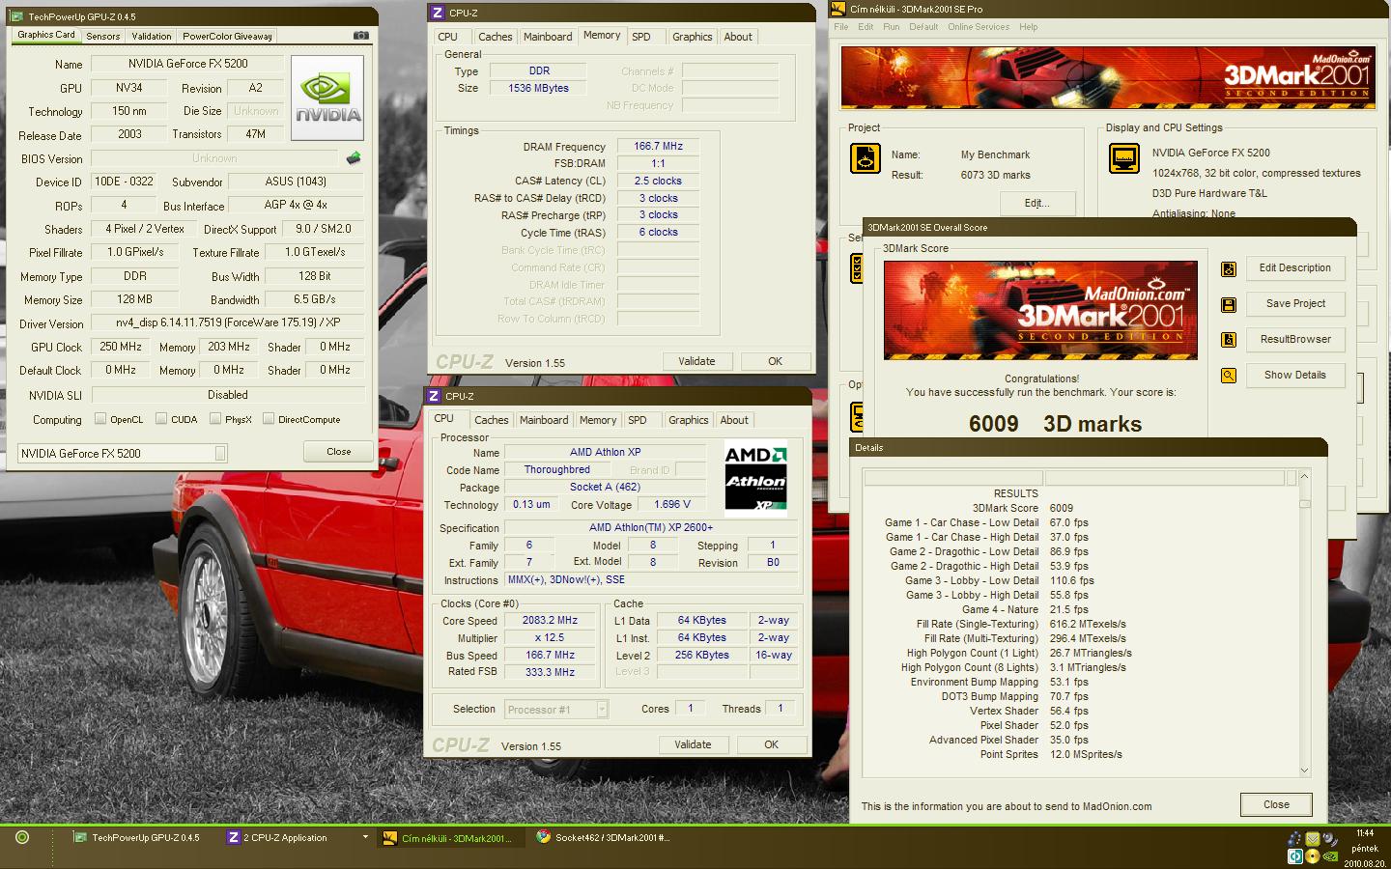1391x869 pixels.
Task: Click the 3DMark2001 banner image in Overall Score
Action: click(1040, 310)
